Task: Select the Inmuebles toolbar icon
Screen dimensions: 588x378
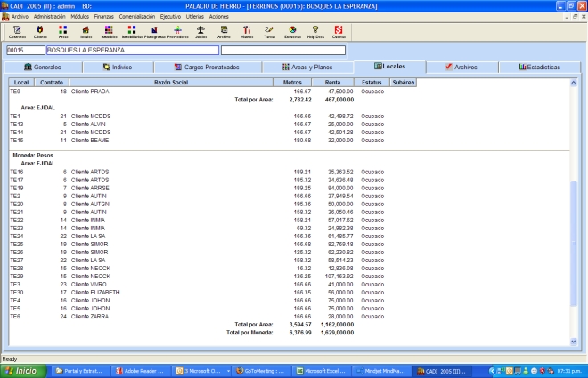Action: coord(109,32)
